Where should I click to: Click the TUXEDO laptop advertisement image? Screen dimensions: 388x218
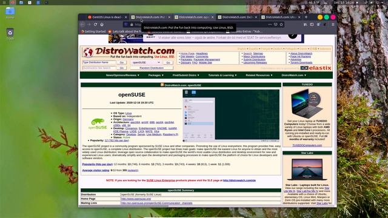click(307, 104)
